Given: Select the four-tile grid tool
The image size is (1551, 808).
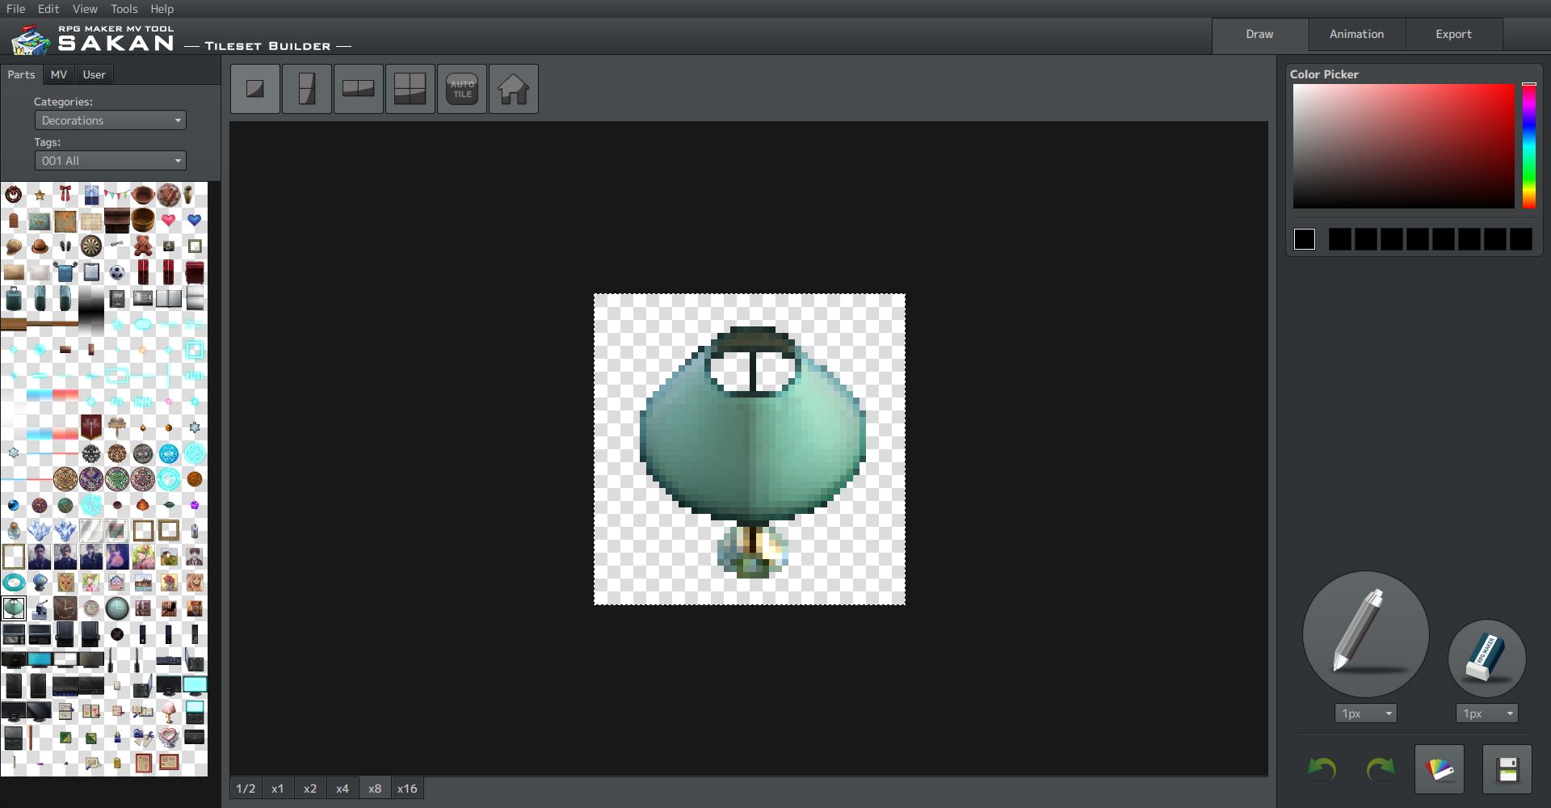Looking at the screenshot, I should tap(410, 89).
